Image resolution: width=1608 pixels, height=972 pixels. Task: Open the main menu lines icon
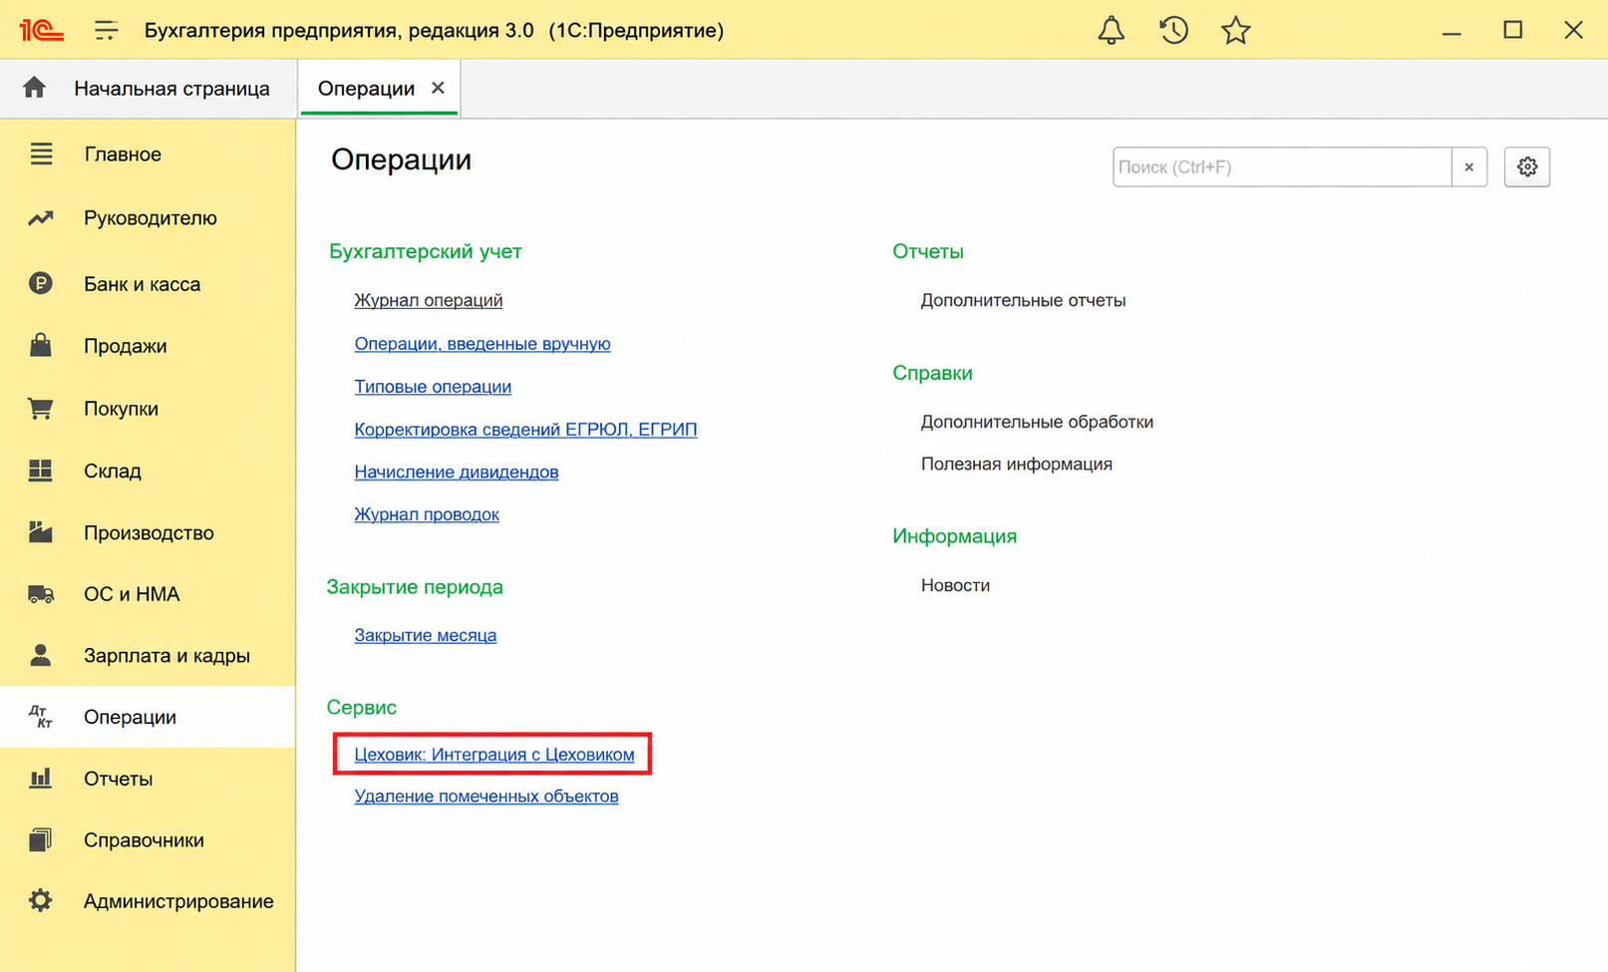(106, 30)
